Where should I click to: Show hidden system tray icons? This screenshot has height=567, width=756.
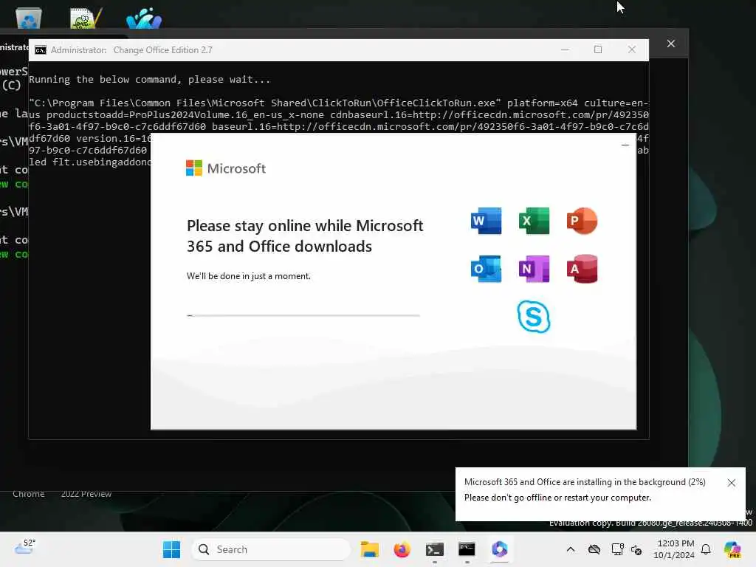(x=571, y=549)
